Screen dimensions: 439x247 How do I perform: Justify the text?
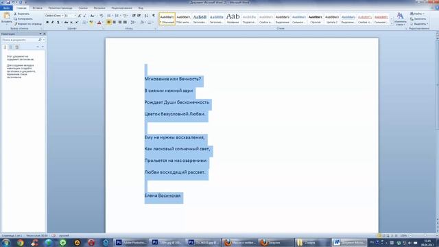[125, 22]
